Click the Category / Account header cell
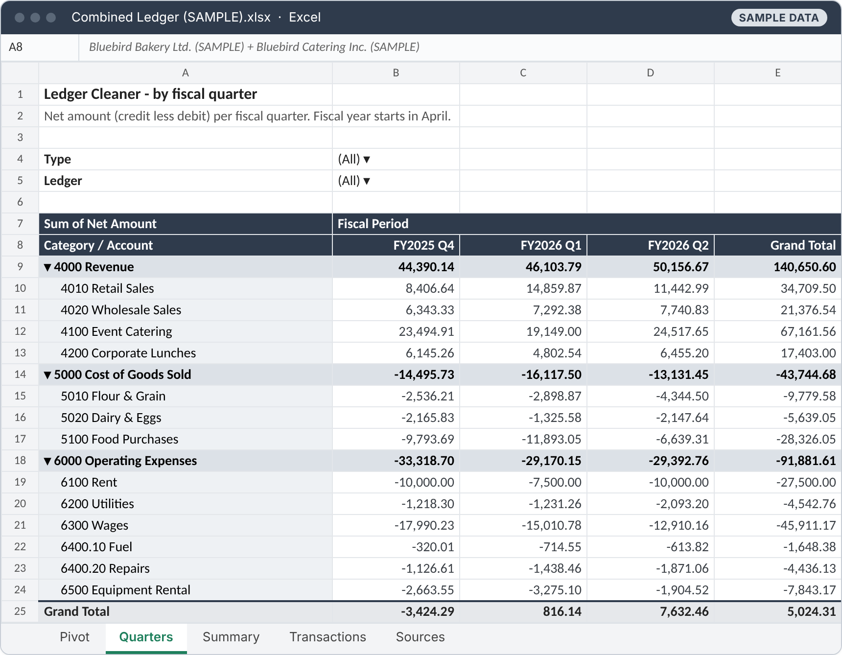Image resolution: width=842 pixels, height=655 pixels. [x=186, y=245]
